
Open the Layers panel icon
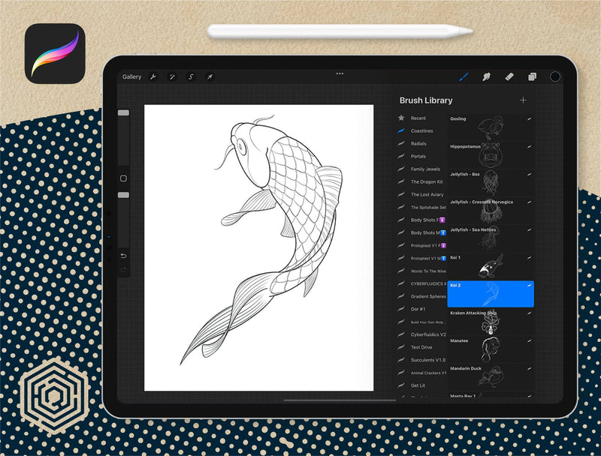pyautogui.click(x=532, y=76)
